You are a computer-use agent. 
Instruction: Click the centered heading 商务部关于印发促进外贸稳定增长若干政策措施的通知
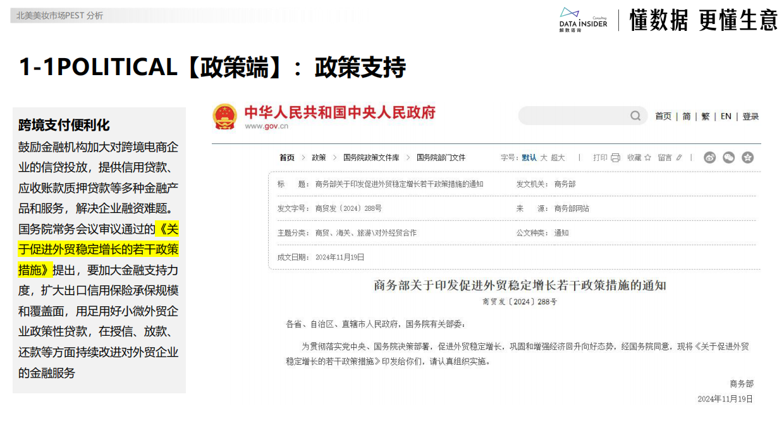click(x=520, y=285)
